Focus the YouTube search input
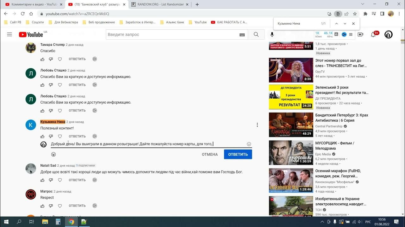The image size is (405, 227). tap(172, 35)
